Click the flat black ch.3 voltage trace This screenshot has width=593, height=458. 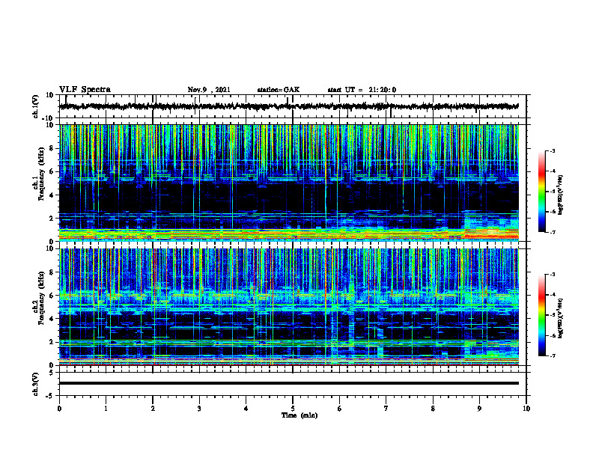(289, 383)
